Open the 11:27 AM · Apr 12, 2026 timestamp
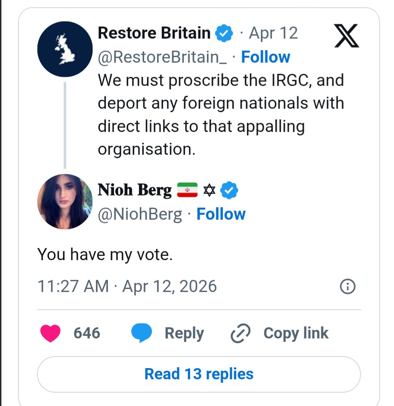394x406 pixels. tap(127, 286)
